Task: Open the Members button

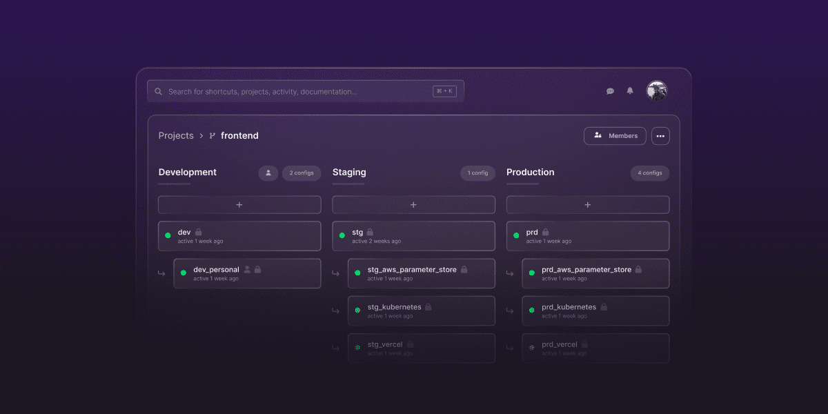Action: coord(615,136)
